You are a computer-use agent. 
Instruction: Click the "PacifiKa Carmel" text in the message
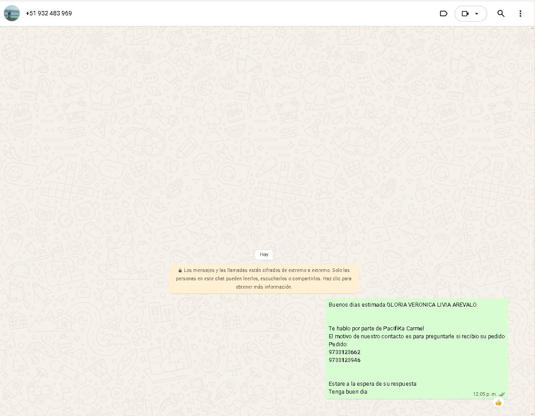coord(403,329)
